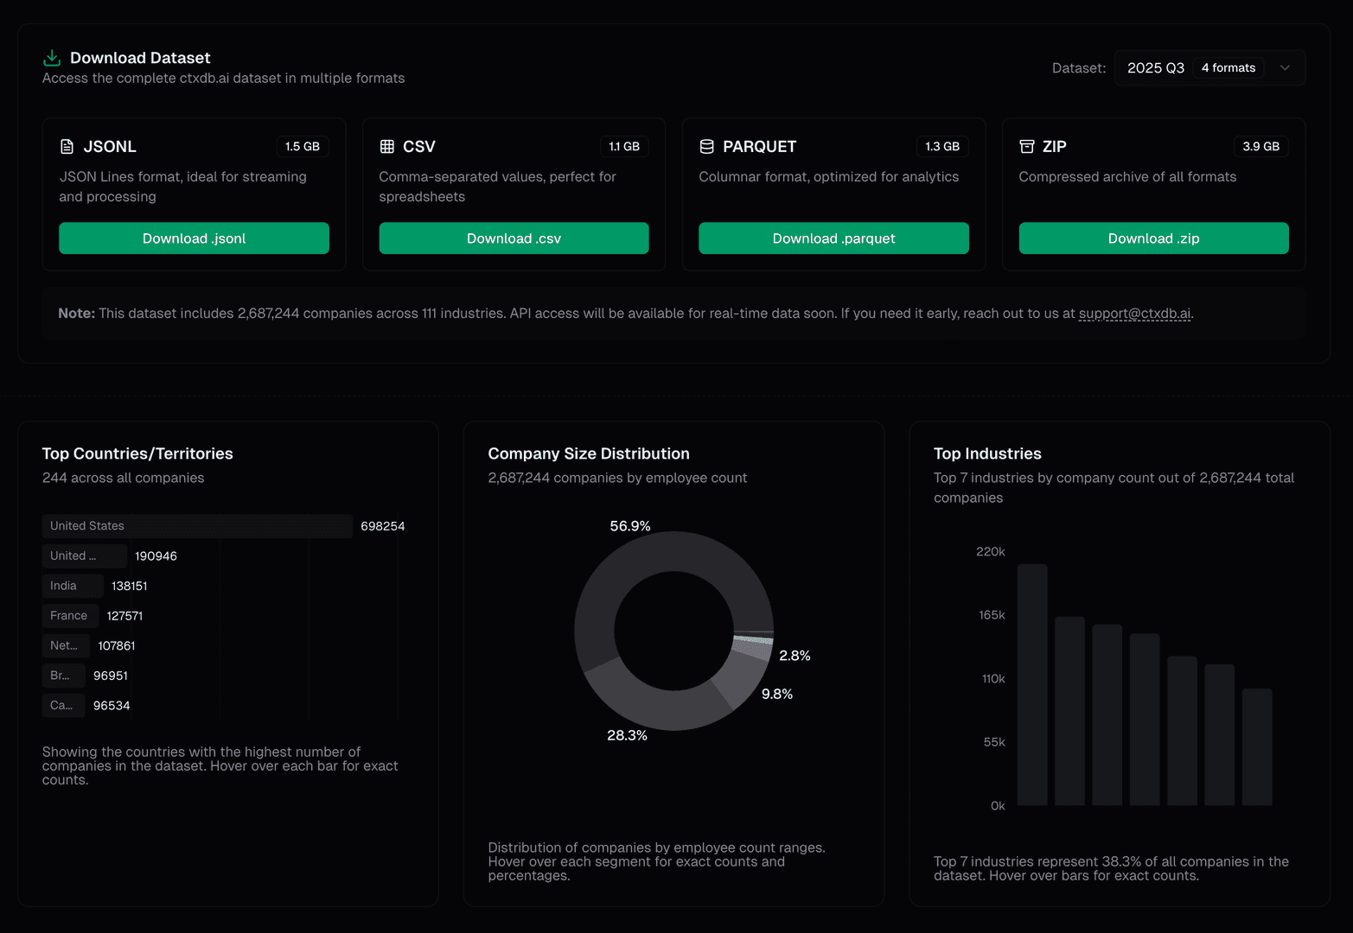1353x933 pixels.
Task: Click the 4 formats badge
Action: 1228,68
